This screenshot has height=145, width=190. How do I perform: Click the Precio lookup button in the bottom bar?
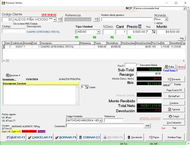tap(154, 137)
